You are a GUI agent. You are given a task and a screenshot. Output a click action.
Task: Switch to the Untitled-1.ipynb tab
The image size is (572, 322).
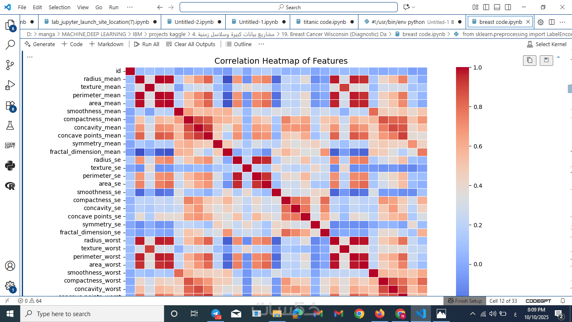(x=258, y=22)
